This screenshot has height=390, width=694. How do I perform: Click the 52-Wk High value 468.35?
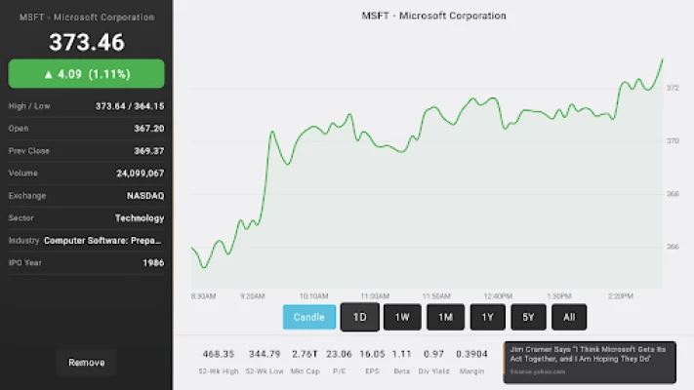[219, 354]
